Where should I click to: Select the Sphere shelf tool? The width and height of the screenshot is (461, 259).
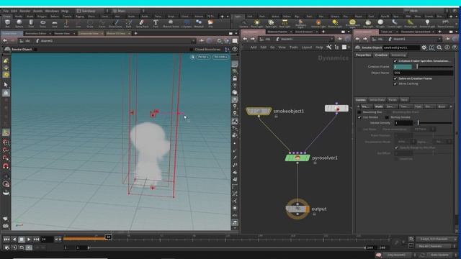19,23
